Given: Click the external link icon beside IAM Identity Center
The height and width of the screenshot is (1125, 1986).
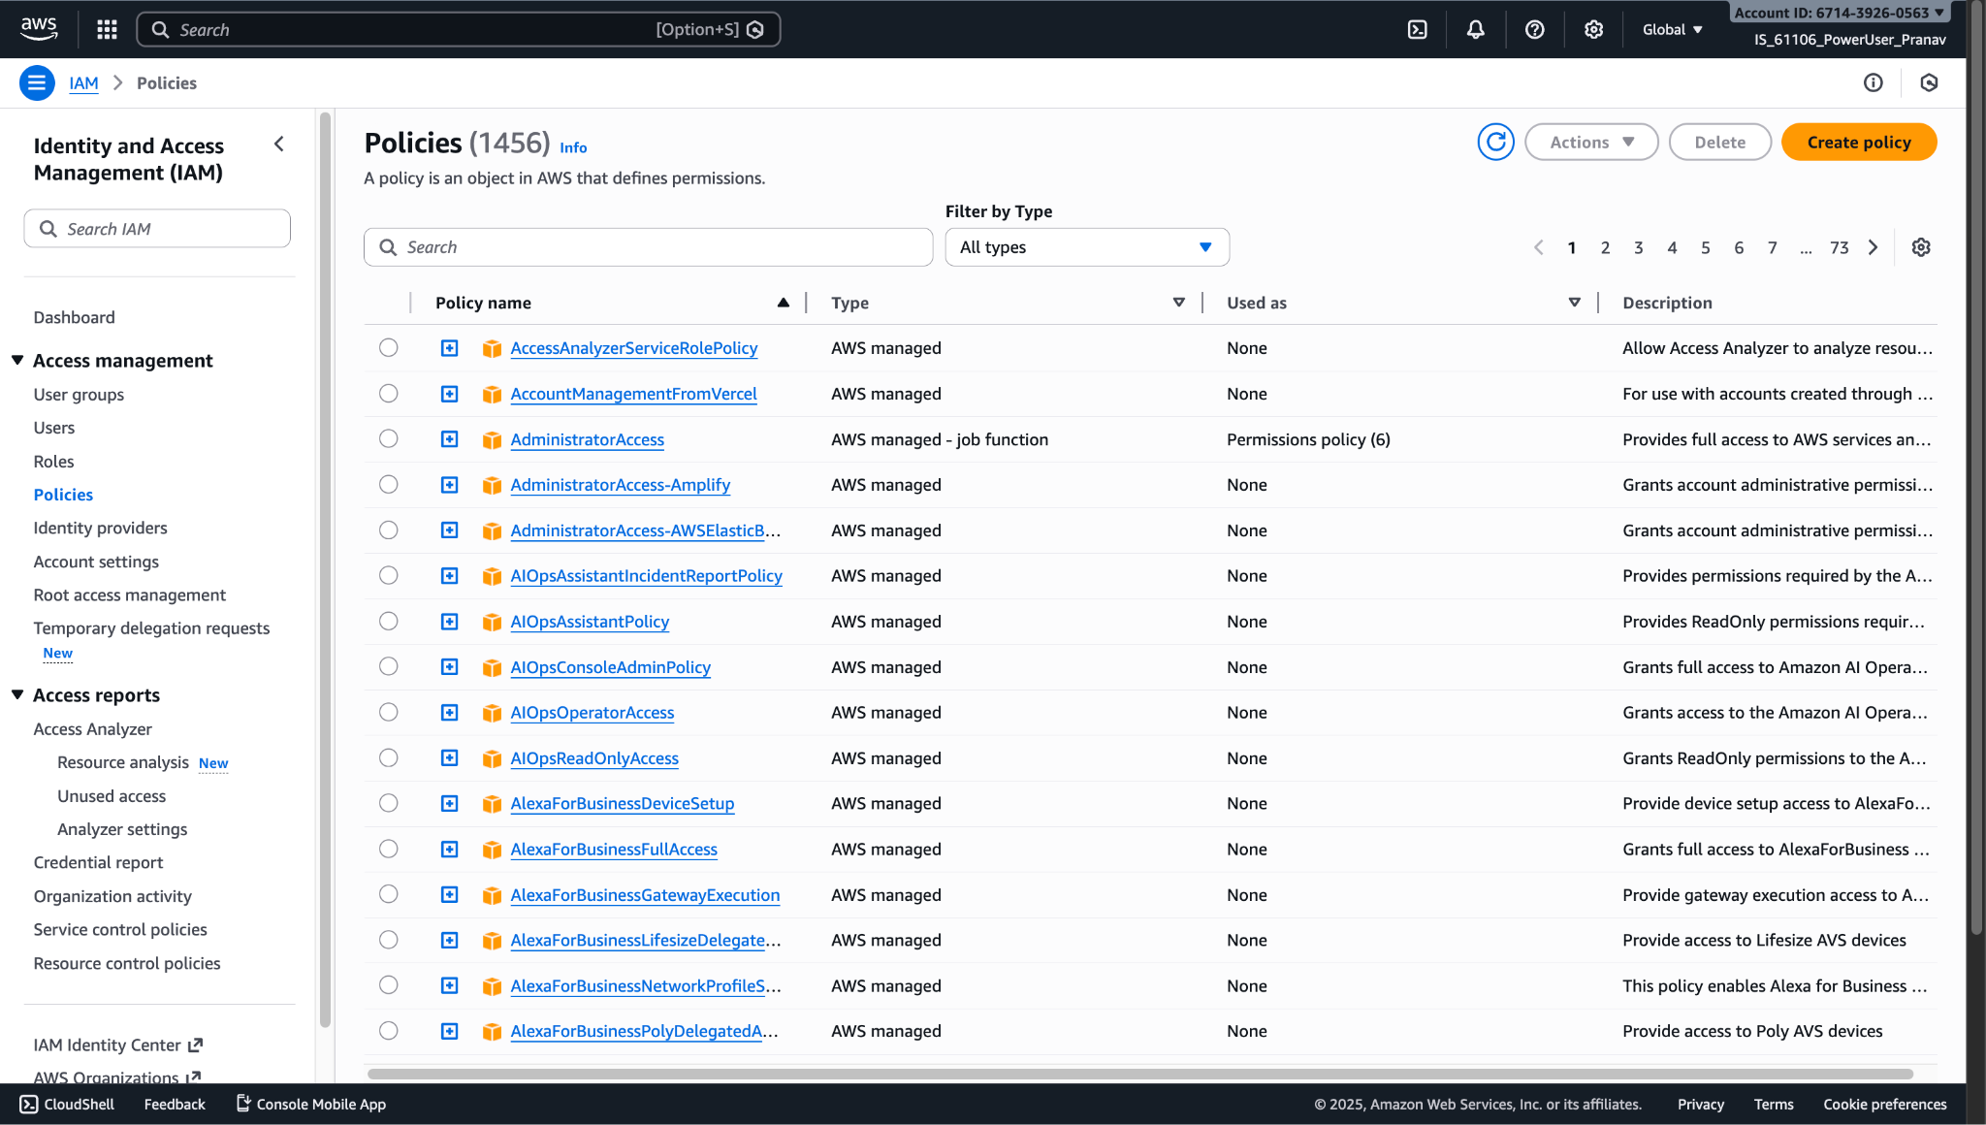Looking at the screenshot, I should (195, 1045).
